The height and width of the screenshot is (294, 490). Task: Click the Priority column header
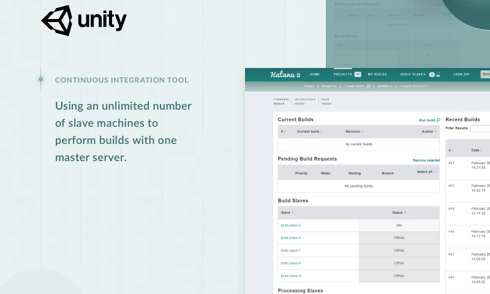[301, 173]
